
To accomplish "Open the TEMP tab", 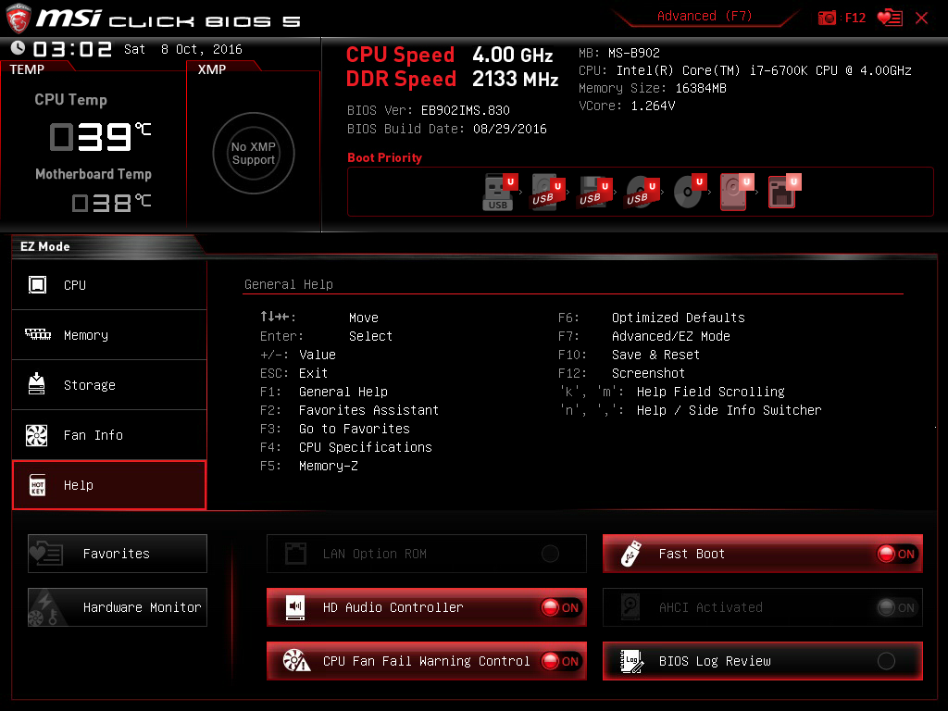I will [27, 69].
